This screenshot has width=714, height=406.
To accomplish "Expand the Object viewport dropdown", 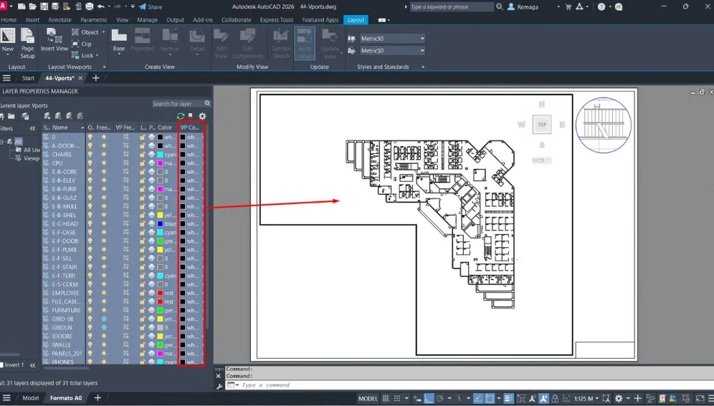I will 103,32.
